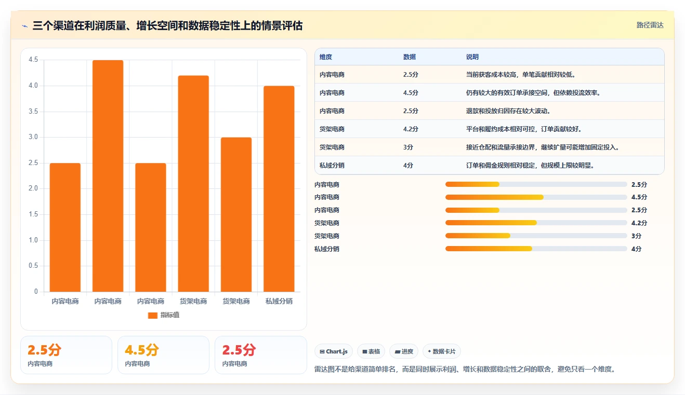Click the progress bar labeled 3分
The image size is (685, 395).
tap(536, 236)
